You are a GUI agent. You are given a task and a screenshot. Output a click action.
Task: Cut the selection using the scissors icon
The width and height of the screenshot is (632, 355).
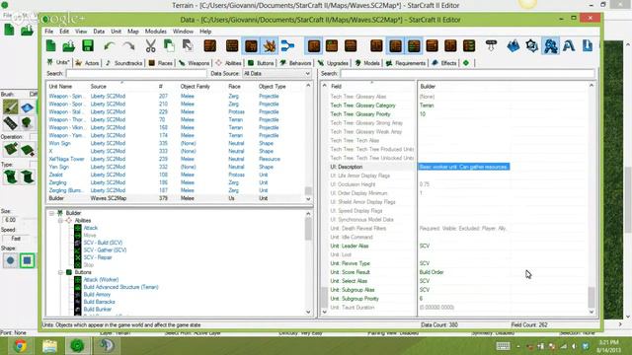150,46
